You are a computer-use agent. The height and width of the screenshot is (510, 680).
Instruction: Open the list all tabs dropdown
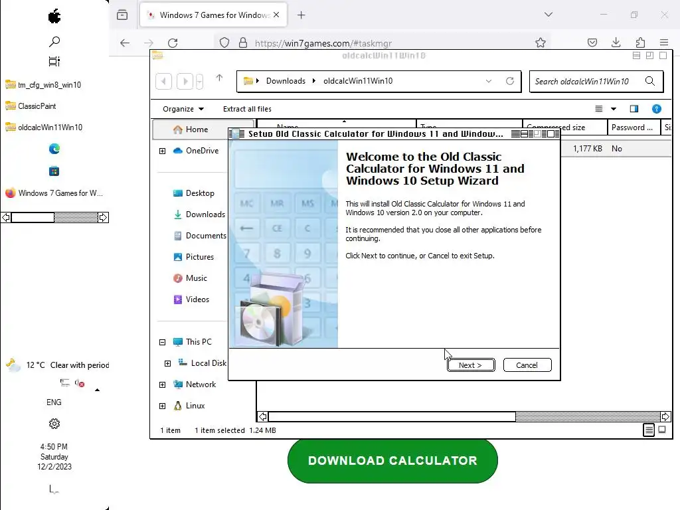click(548, 15)
